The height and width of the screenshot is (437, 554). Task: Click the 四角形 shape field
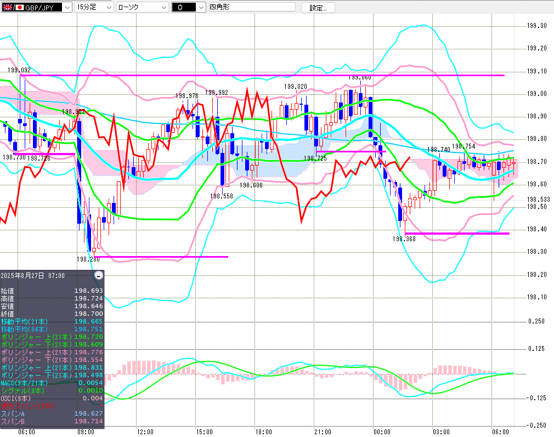(252, 7)
